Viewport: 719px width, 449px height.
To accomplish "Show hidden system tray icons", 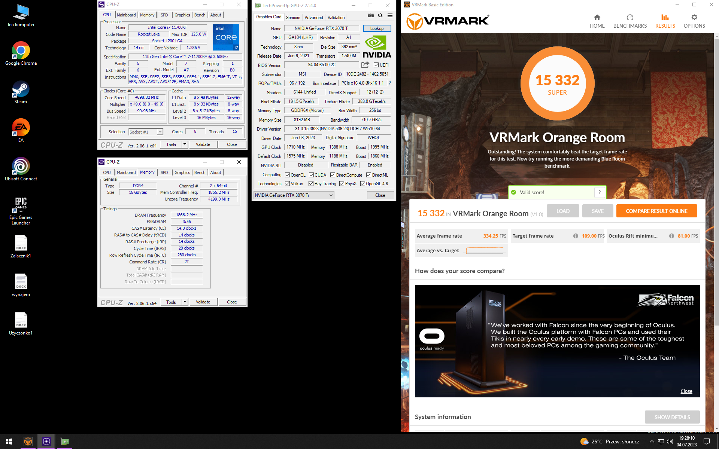I will [x=652, y=442].
